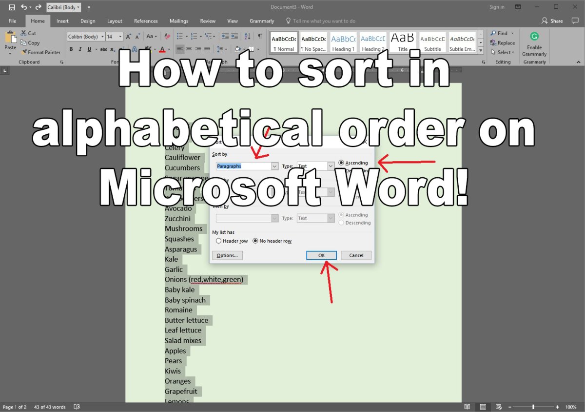Click the Share button
The width and height of the screenshot is (585, 412).
(x=552, y=21)
